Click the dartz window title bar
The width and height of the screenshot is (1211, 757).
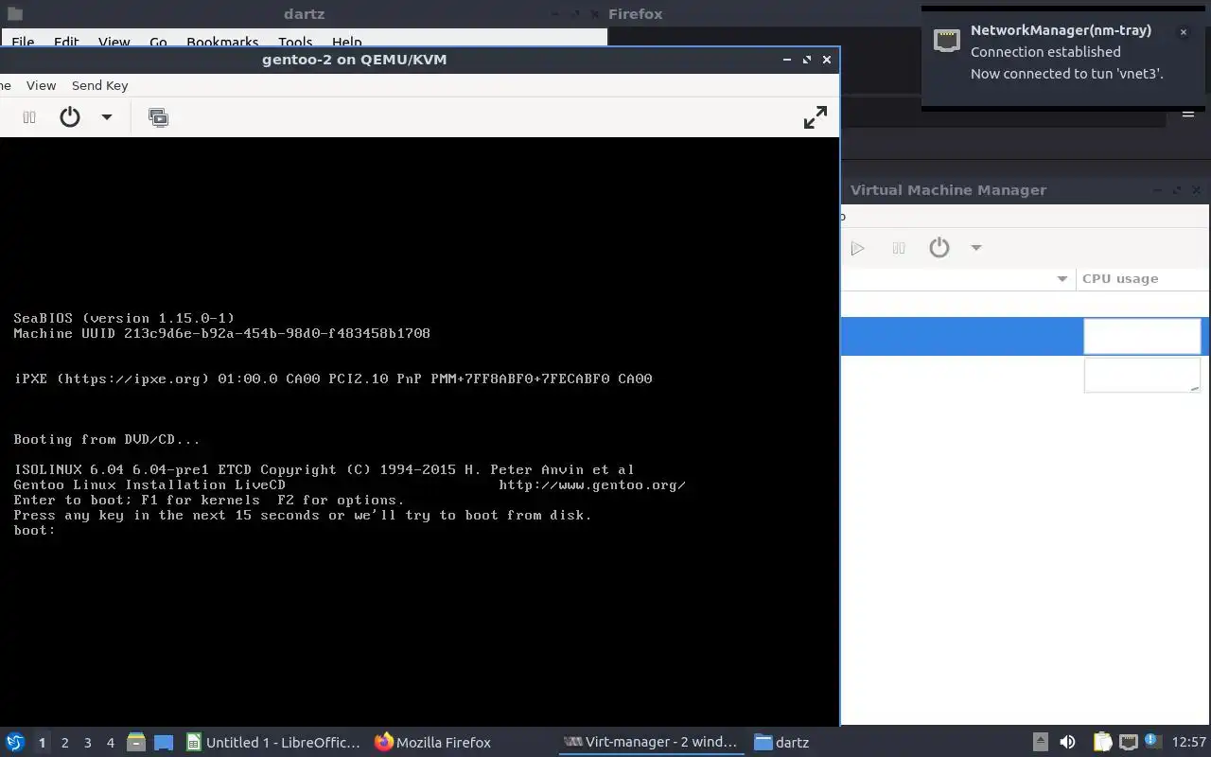click(x=303, y=14)
